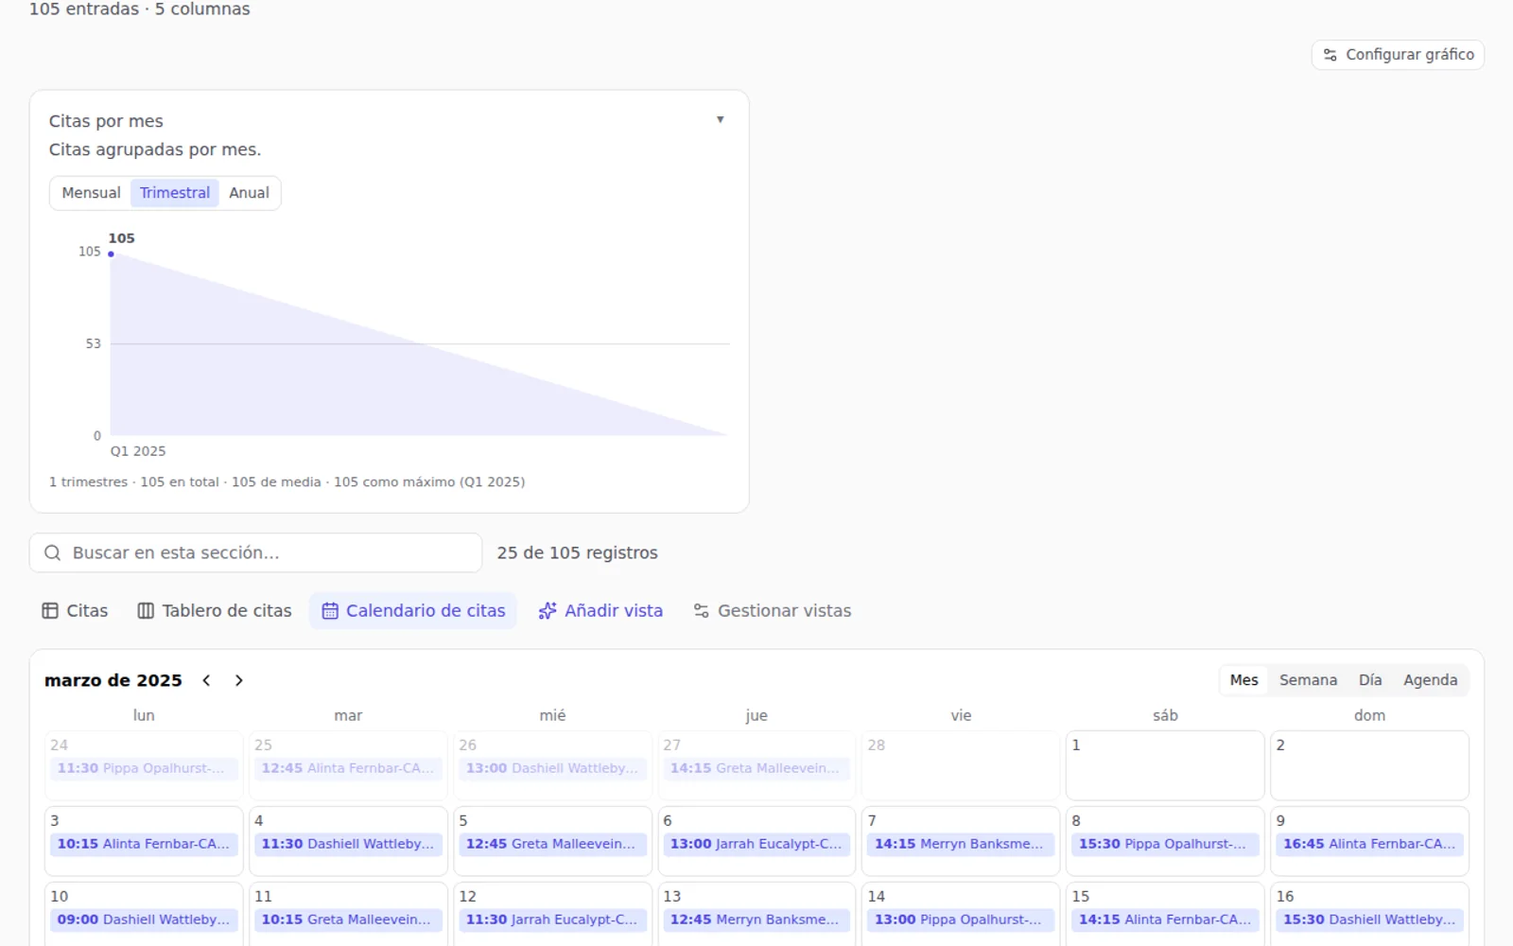Click the Citas table view icon
The width and height of the screenshot is (1513, 946).
[x=50, y=611]
